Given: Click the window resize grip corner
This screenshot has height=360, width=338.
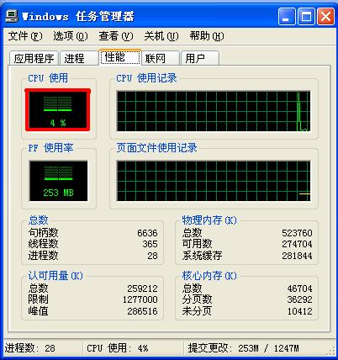Looking at the screenshot, I should [331, 351].
